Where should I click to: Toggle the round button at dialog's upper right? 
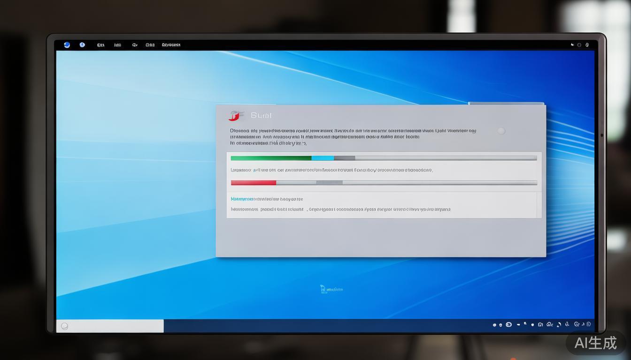coord(501,131)
